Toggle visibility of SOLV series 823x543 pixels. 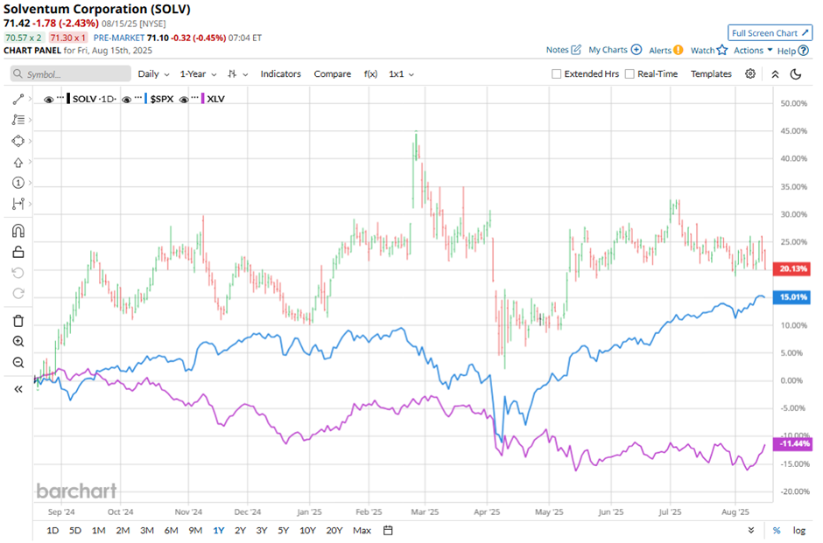[49, 100]
